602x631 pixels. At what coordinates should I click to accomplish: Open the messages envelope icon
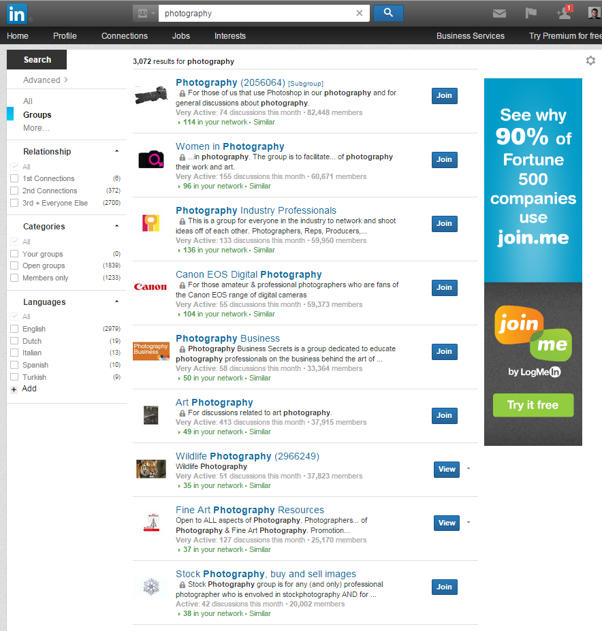pos(499,14)
